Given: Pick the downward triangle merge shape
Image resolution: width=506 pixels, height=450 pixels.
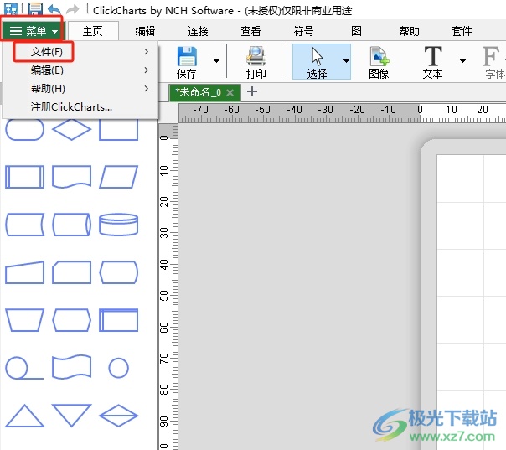Looking at the screenshot, I should pos(72,415).
